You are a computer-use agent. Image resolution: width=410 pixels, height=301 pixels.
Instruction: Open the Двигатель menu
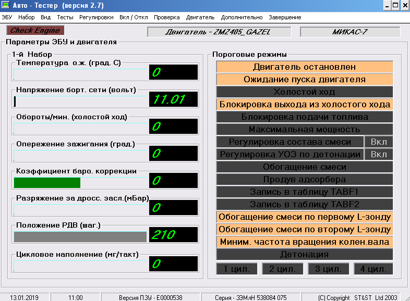coord(200,17)
